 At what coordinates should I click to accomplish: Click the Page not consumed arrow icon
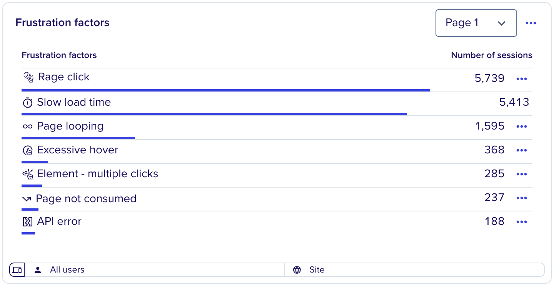27,199
